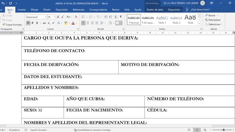Open proofing check icon in status bar

click(x=26, y=130)
